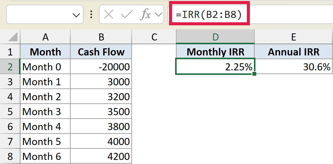Open the dropdown arrow next to fx

158,15
